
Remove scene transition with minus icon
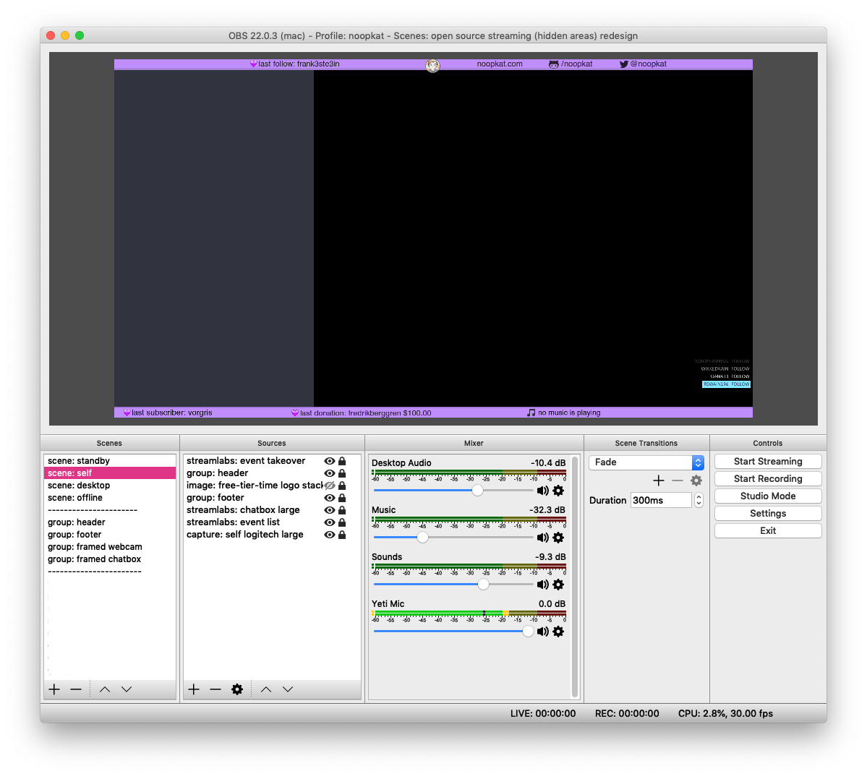(x=678, y=480)
